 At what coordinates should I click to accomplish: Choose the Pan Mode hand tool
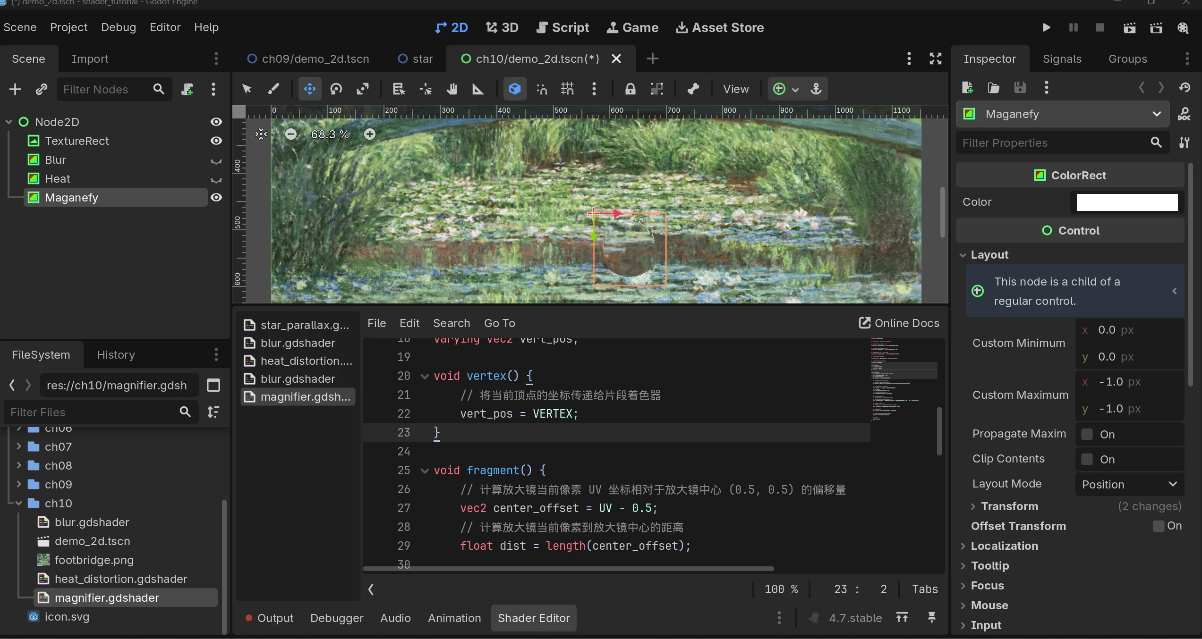pyautogui.click(x=452, y=89)
